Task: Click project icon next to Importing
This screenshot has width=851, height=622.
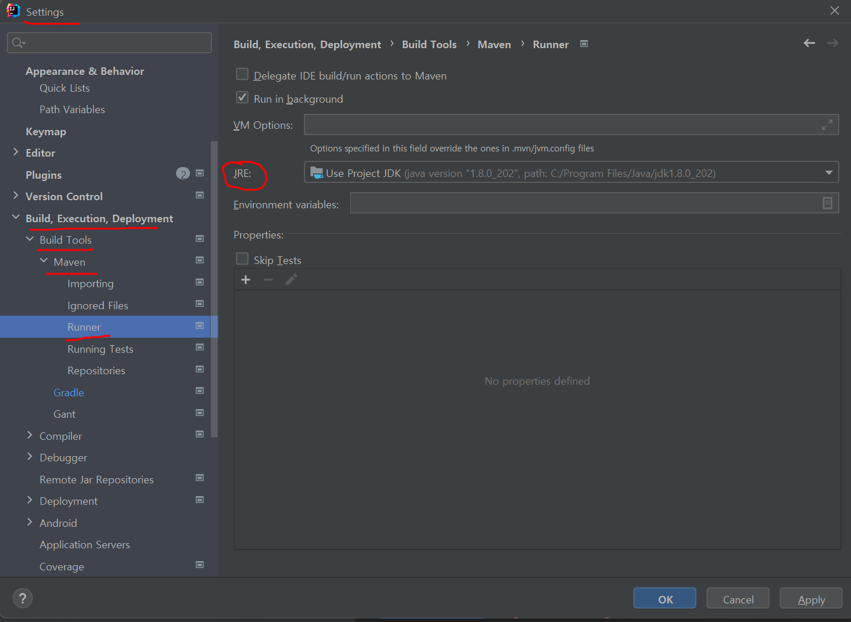Action: [x=200, y=283]
